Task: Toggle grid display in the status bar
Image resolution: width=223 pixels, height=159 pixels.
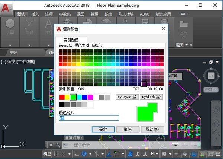Action: 56,154
